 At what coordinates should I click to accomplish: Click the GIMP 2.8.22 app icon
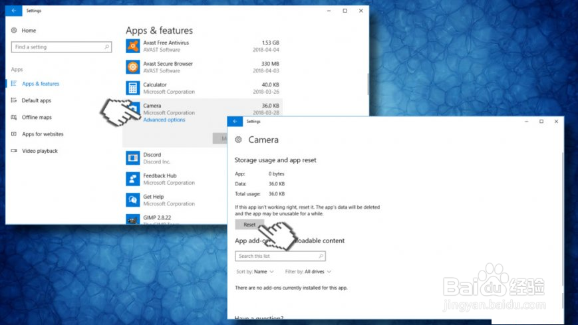tap(133, 219)
